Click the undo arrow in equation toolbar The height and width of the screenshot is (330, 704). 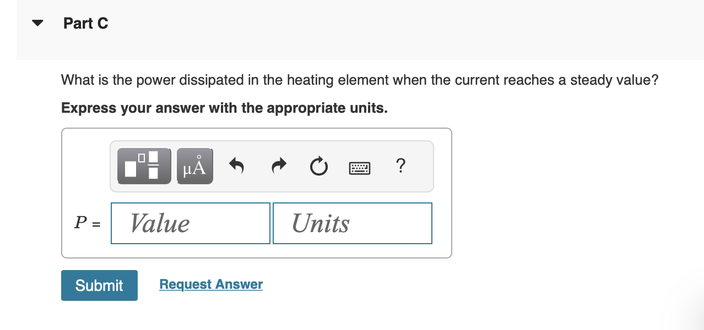[x=236, y=166]
